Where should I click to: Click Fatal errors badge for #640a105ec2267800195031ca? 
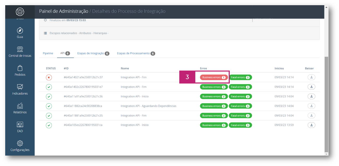point(240,125)
